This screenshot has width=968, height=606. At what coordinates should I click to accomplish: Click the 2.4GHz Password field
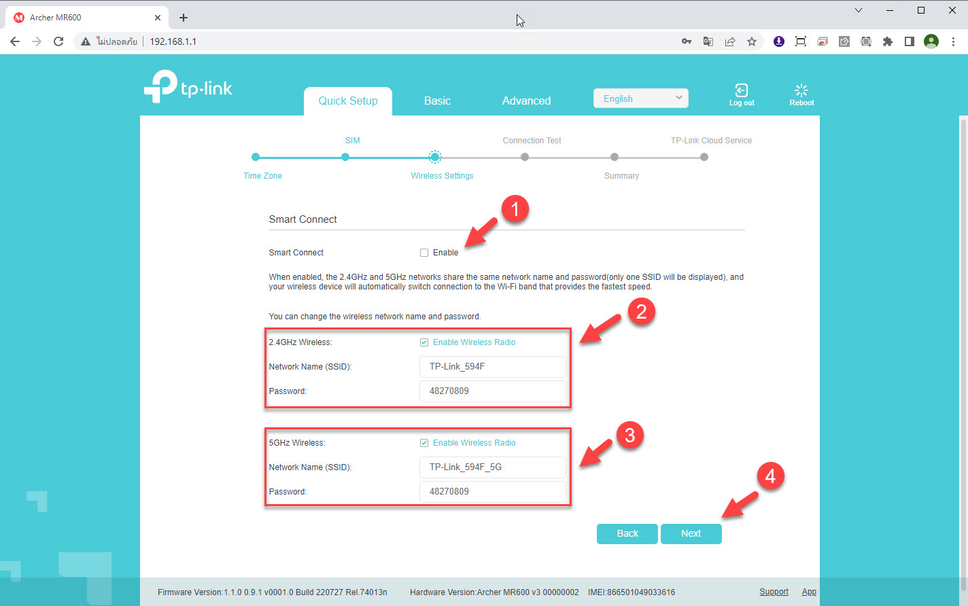(x=493, y=391)
